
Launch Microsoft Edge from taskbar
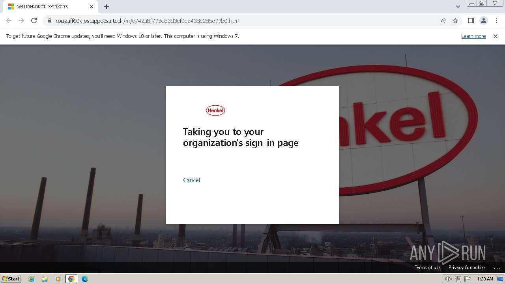[x=85, y=279]
